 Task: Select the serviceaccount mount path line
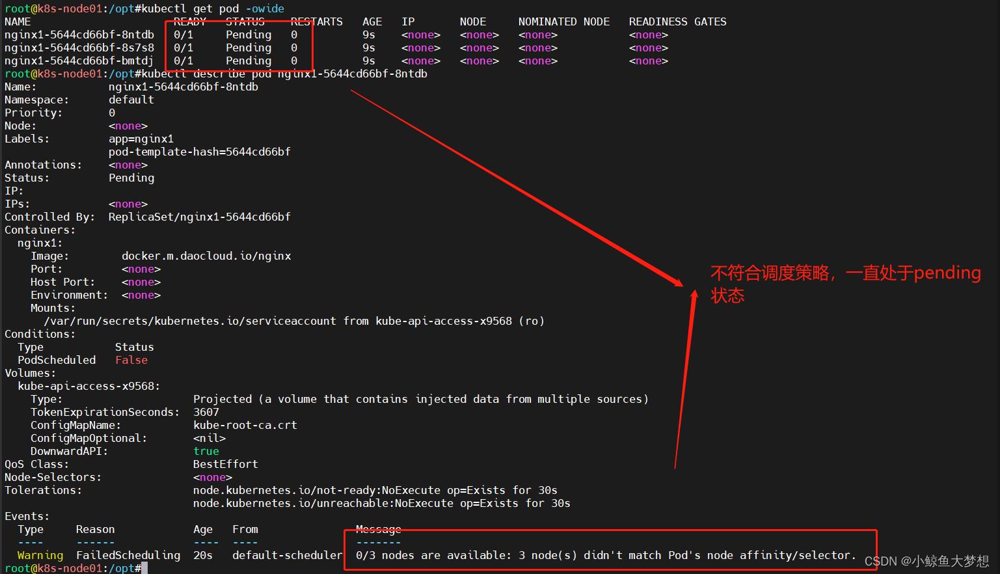pos(294,321)
